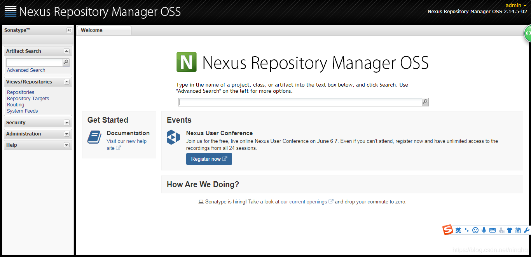Click the 'Events' heading
This screenshot has width=531, height=257.
click(179, 120)
